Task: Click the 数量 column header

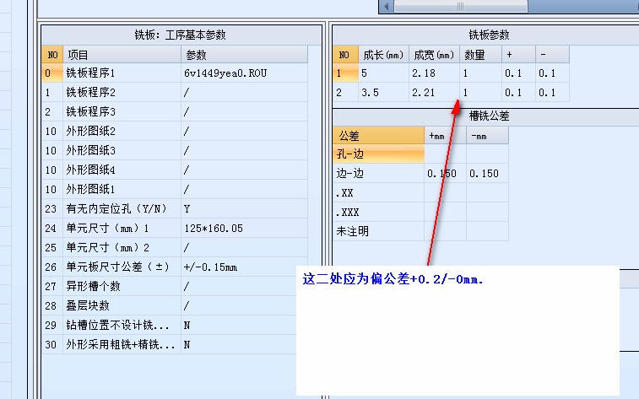Action: point(481,55)
